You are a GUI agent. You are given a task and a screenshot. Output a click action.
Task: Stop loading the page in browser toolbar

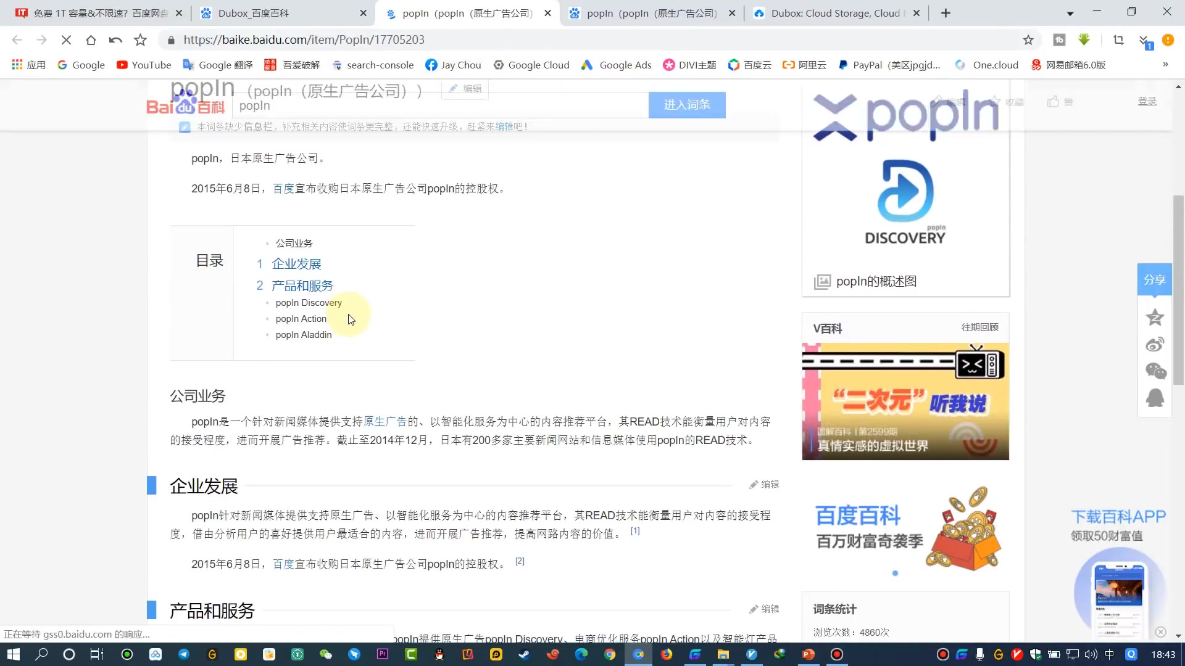(x=66, y=40)
